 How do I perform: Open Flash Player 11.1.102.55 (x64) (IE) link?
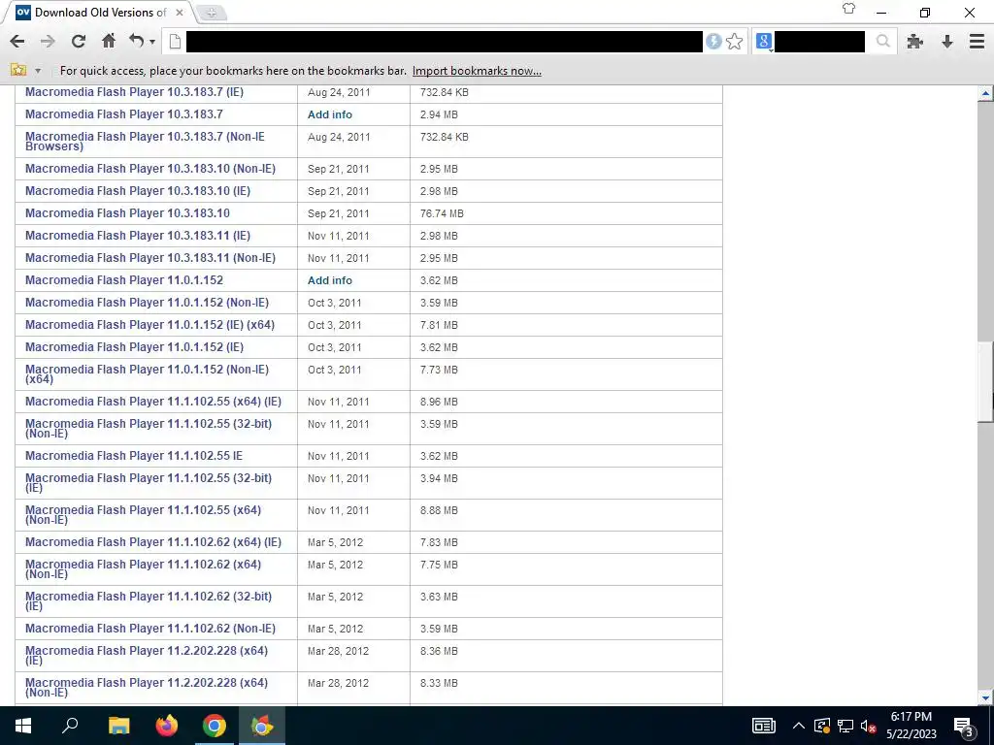153,402
